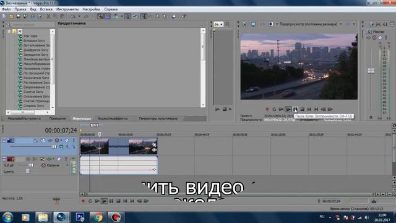The width and height of the screenshot is (396, 223).
Task: Click the Save project icon
Action: (18, 17)
